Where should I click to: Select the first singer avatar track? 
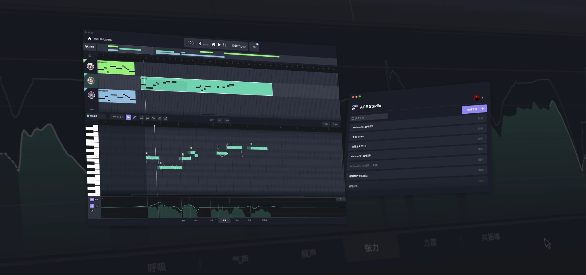click(90, 66)
